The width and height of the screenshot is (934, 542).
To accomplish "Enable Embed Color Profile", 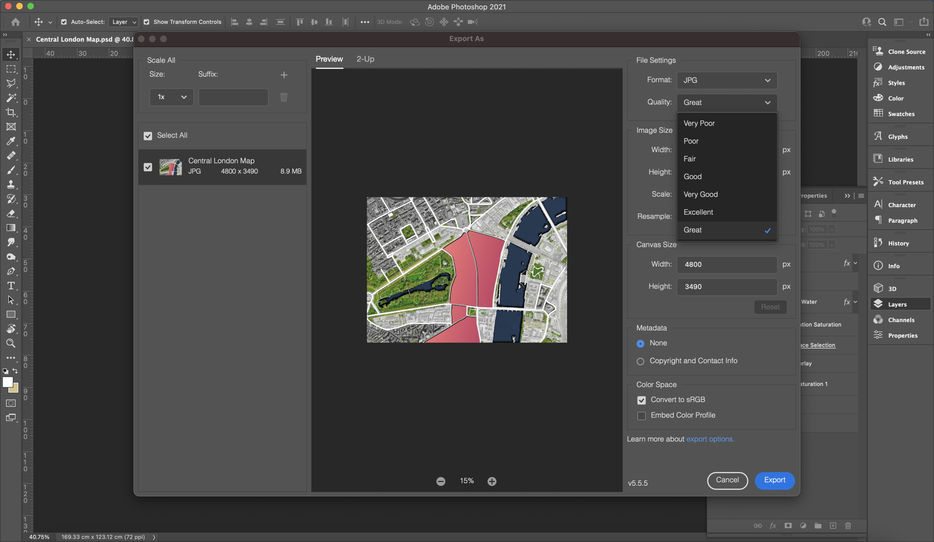I will click(x=641, y=416).
